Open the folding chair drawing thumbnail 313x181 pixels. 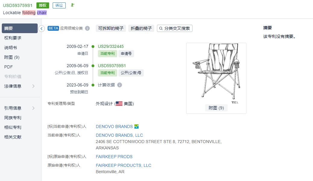tap(216, 73)
